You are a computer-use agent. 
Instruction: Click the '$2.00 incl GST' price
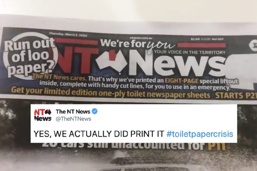pos(207,39)
